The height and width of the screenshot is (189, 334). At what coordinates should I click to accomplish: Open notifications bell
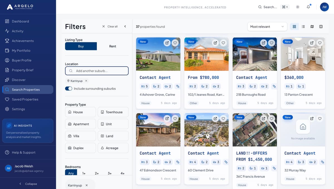pyautogui.click(x=308, y=7)
